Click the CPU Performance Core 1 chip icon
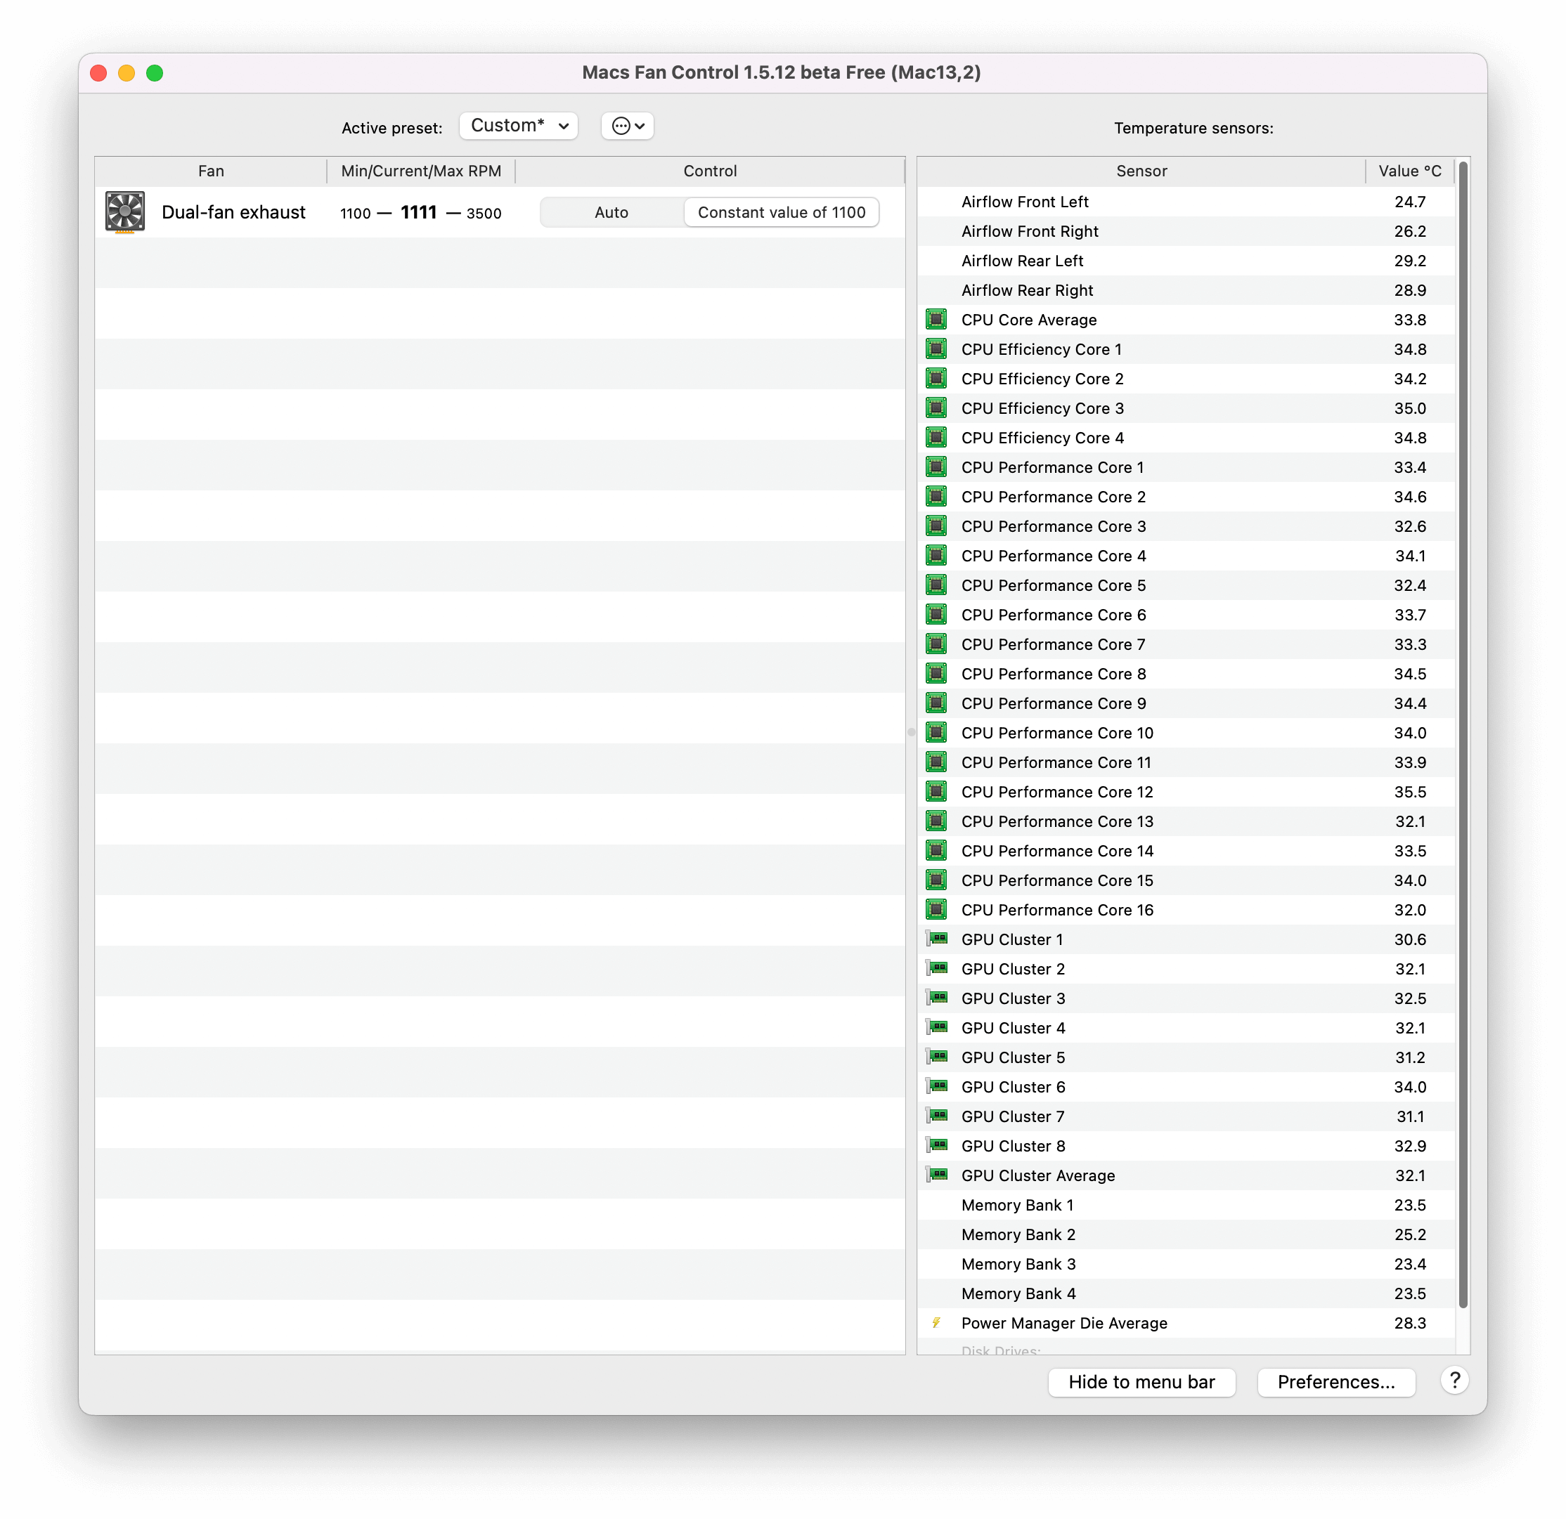Viewport: 1566px width, 1519px height. (x=936, y=467)
